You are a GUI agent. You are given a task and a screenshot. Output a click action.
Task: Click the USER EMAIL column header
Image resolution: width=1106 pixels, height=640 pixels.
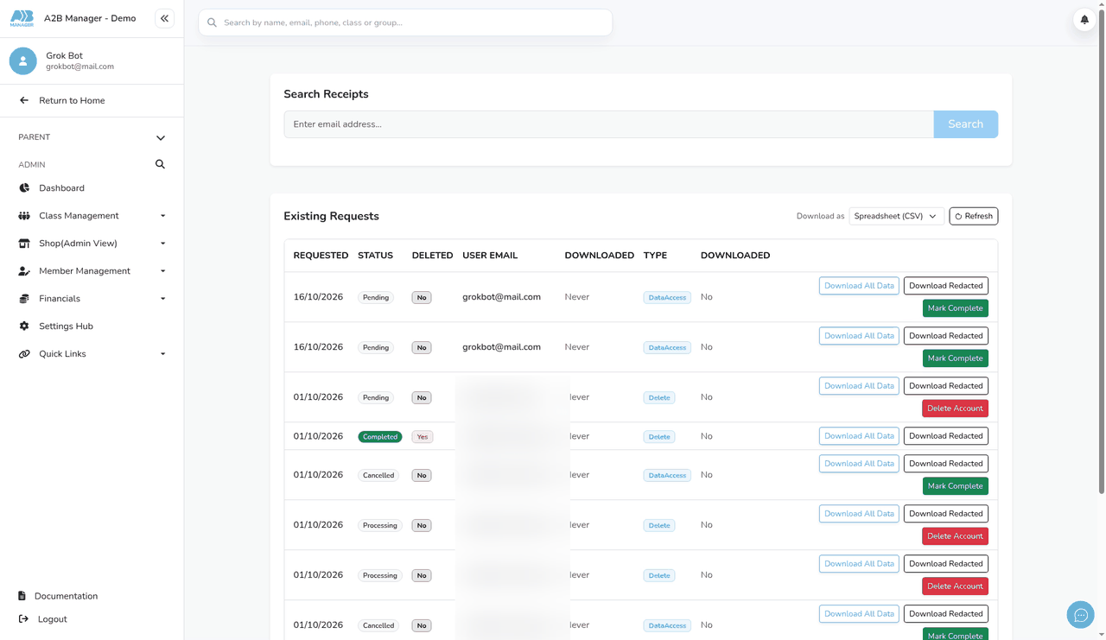click(x=490, y=256)
